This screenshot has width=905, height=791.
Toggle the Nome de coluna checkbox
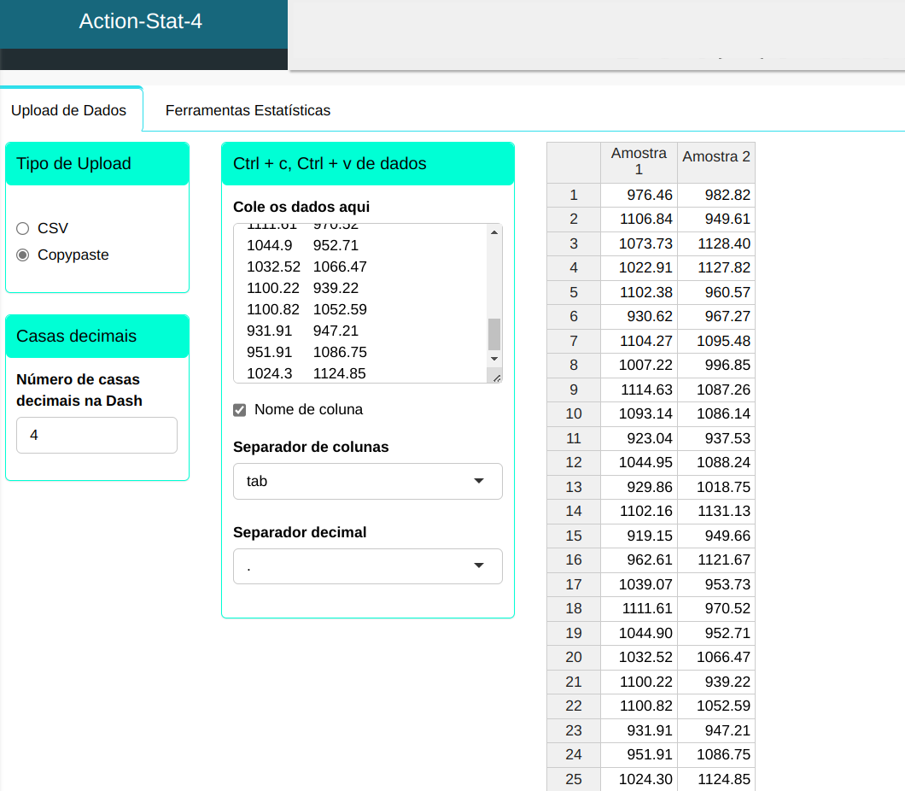tap(240, 410)
